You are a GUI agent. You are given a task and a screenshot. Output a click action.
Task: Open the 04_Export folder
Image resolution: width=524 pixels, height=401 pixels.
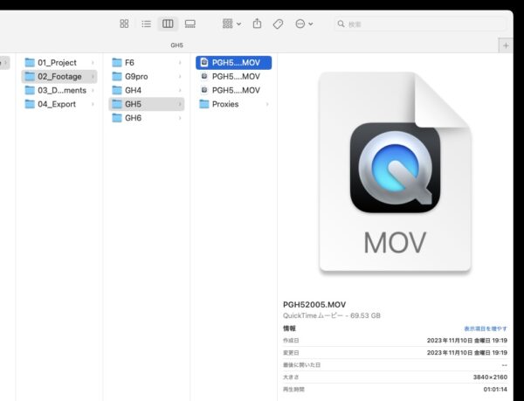click(x=59, y=104)
